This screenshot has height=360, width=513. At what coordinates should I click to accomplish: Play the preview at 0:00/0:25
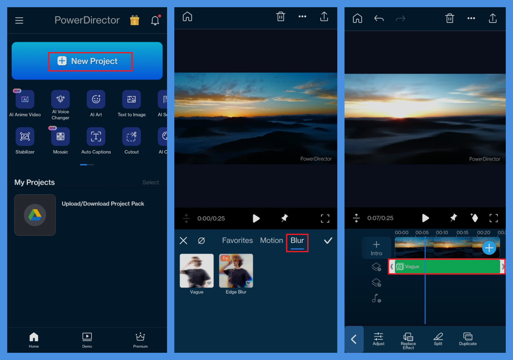[256, 218]
